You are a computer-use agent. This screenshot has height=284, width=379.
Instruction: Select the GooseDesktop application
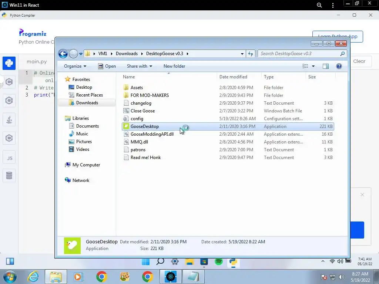(x=228, y=126)
